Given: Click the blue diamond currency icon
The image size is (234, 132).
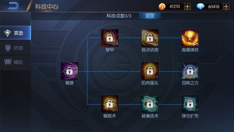Looking at the screenshot, I should tap(201, 7).
